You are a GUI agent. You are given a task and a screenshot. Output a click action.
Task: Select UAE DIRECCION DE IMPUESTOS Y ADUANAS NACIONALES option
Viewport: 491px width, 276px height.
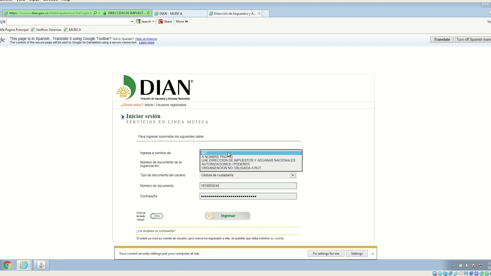(251, 160)
